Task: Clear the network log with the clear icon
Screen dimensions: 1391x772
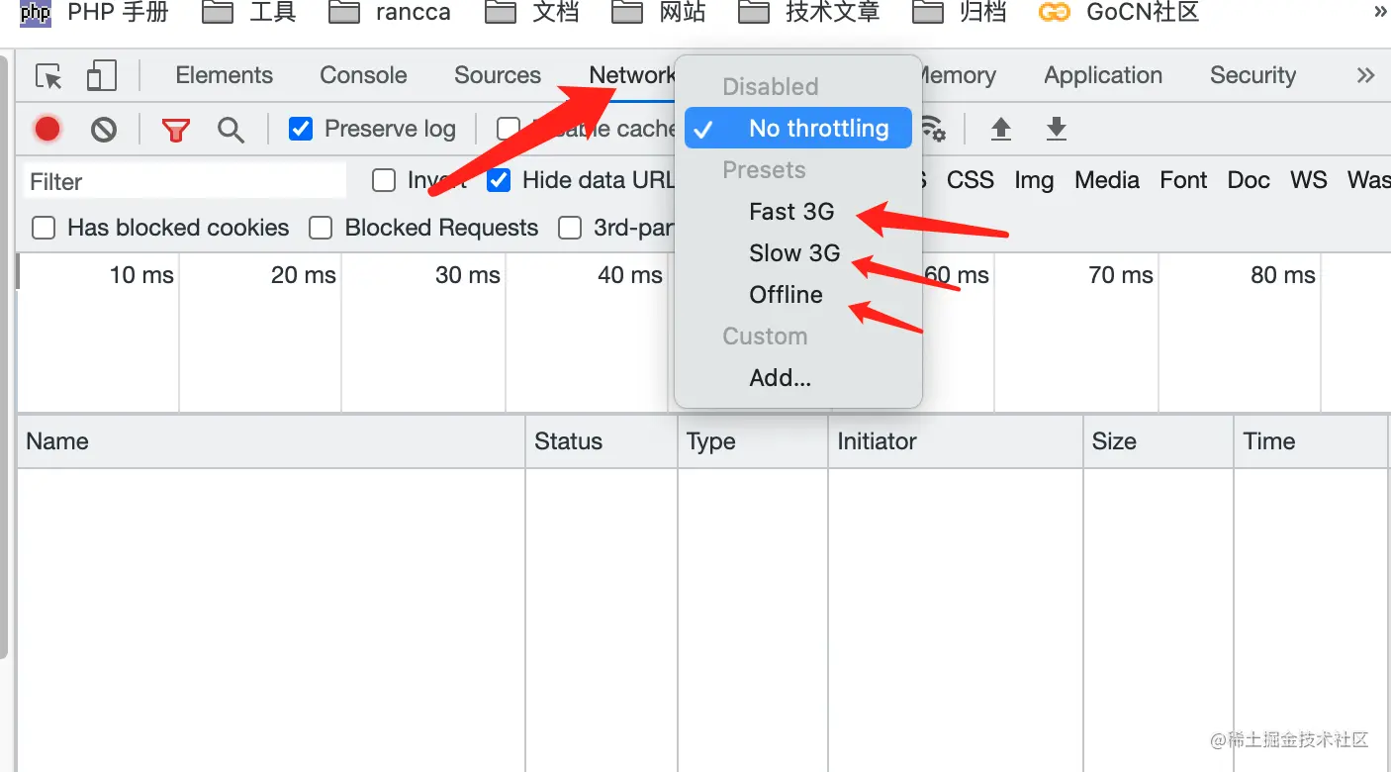Action: click(104, 129)
